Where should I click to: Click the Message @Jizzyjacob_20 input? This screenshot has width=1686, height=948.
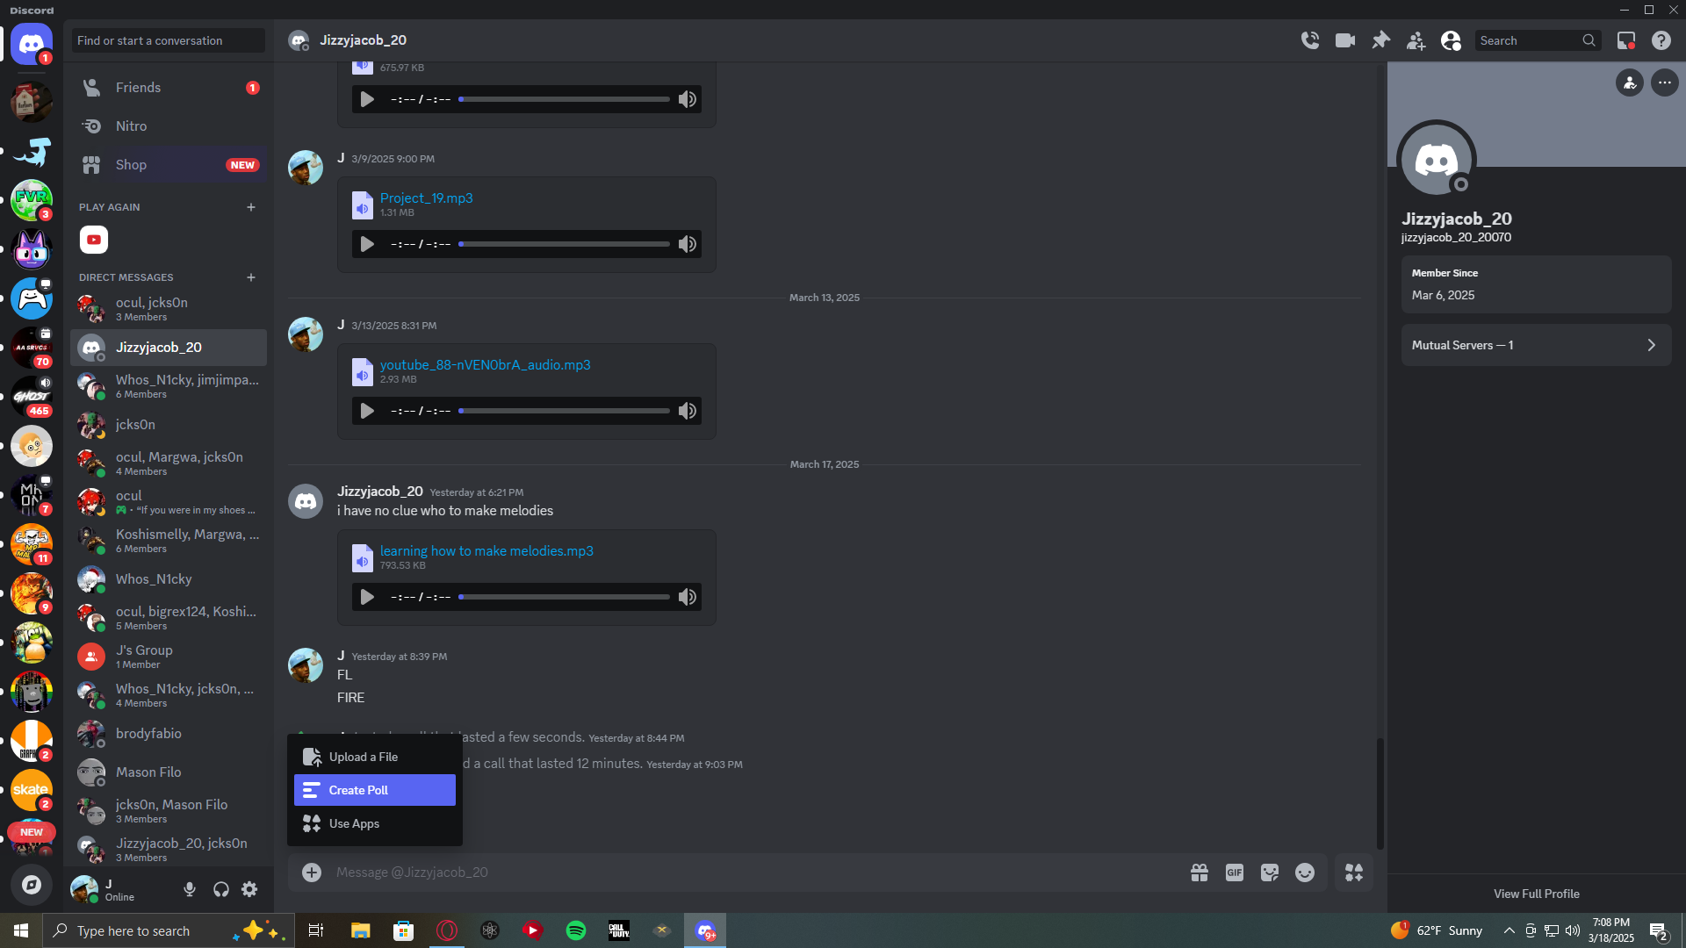(755, 873)
